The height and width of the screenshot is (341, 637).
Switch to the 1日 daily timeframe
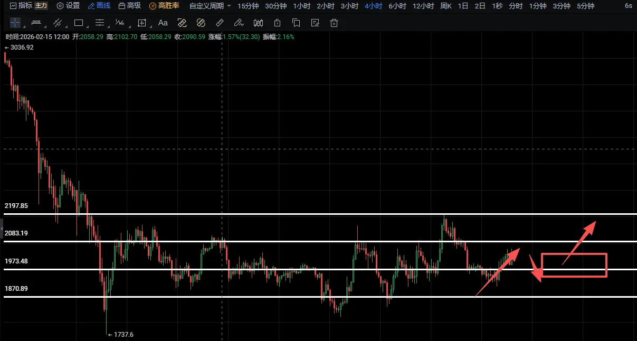463,6
